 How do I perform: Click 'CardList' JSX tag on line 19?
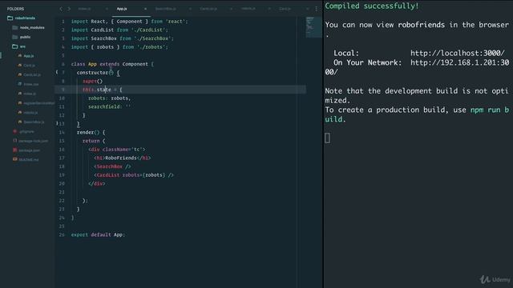(x=108, y=175)
